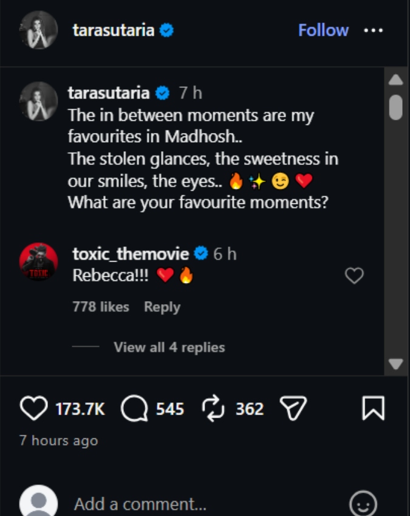Open tarasutaria username in caption

[x=109, y=93]
